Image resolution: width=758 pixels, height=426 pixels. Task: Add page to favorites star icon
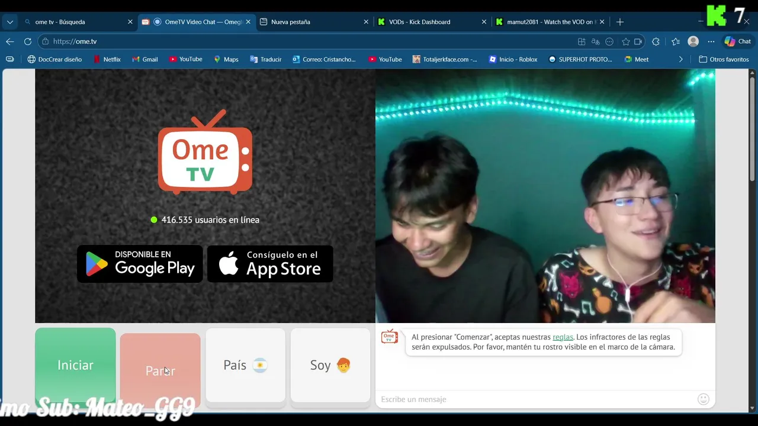click(625, 41)
